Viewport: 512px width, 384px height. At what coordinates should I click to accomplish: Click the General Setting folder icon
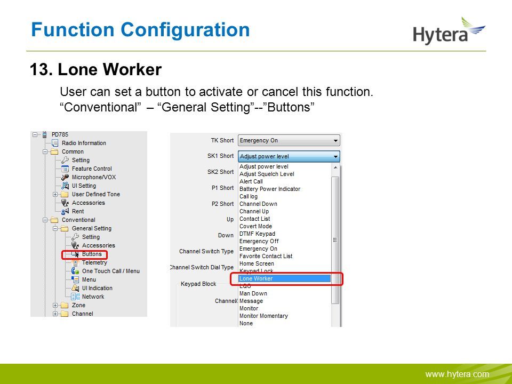coord(65,228)
